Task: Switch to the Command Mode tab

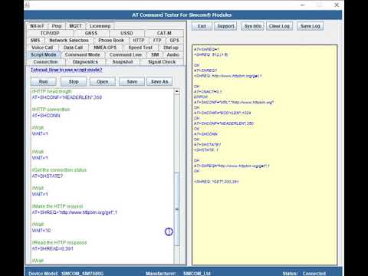Action: tap(82, 54)
